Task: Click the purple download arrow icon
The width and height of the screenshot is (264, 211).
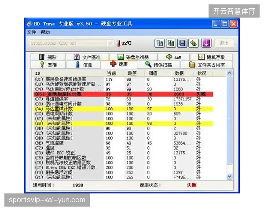Action: [x=206, y=43]
